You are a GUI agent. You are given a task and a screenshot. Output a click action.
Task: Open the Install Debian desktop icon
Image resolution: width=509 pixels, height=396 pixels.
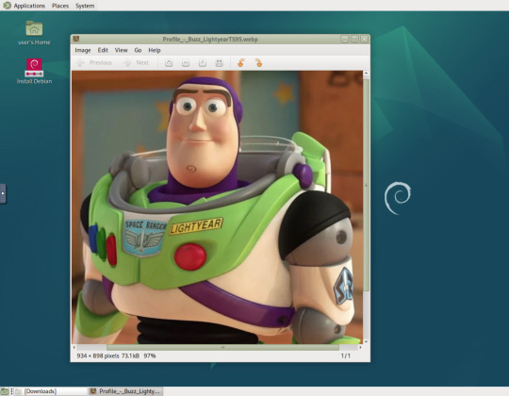34,72
